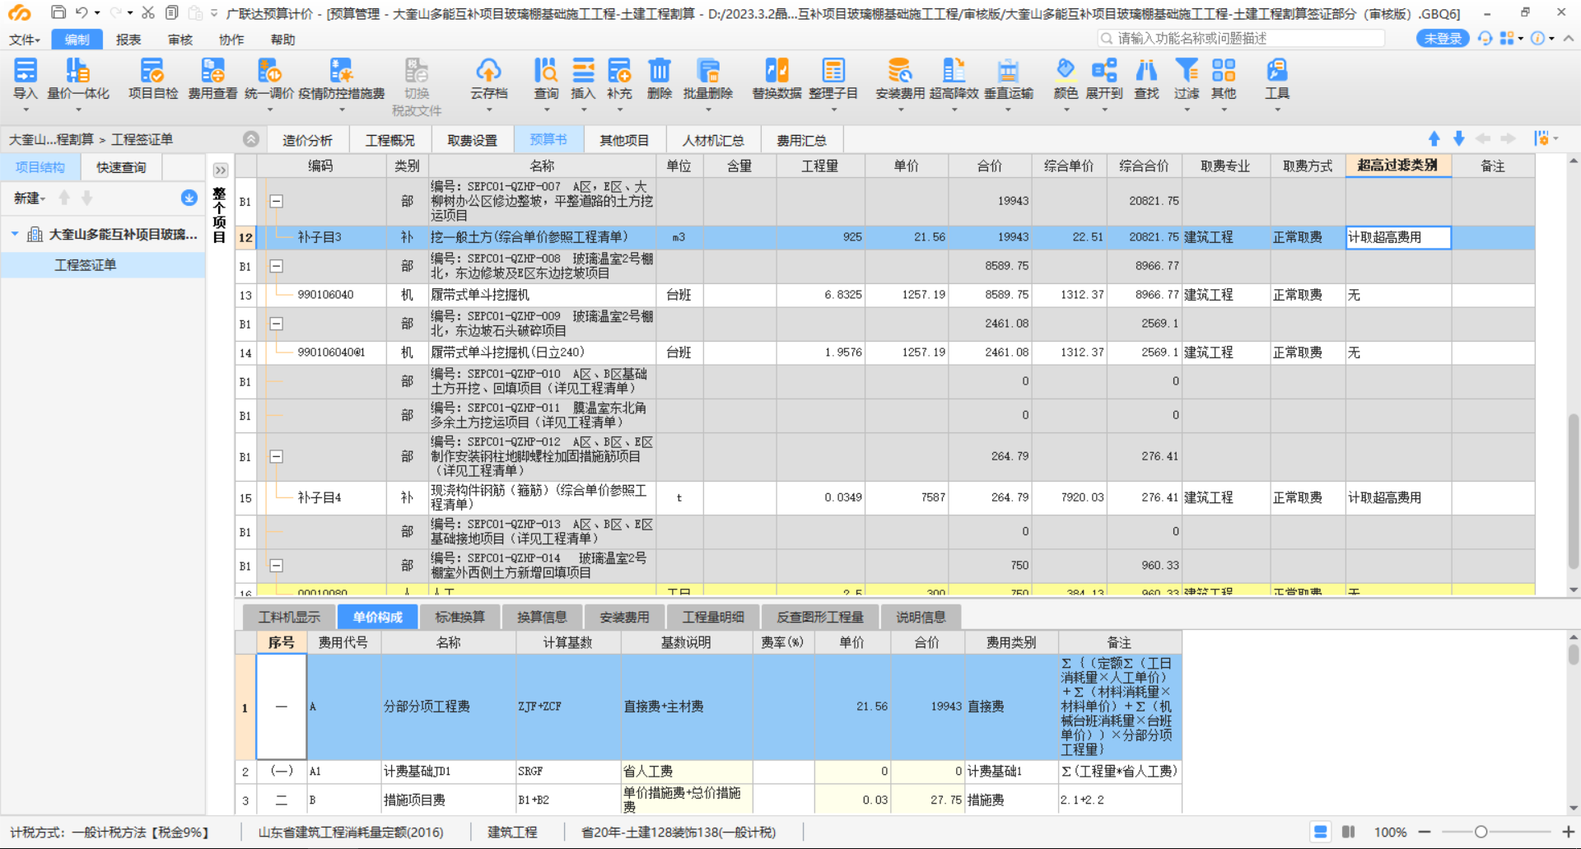Click the zoom slider handle
1581x849 pixels.
[x=1481, y=832]
